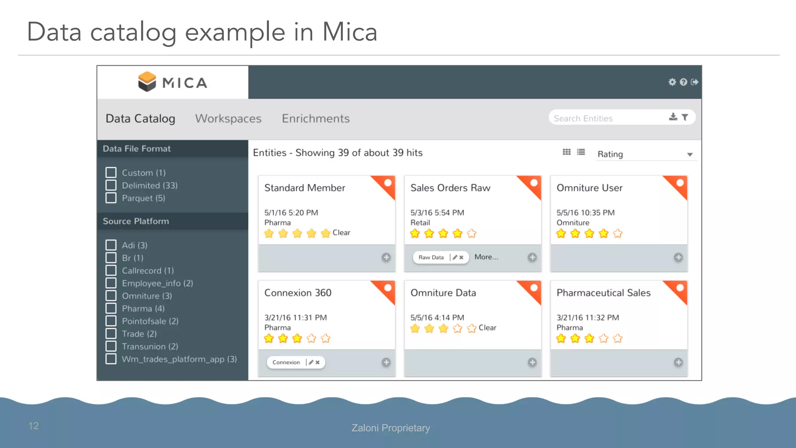Remove the Raw Data tag
796x448 pixels.
(x=461, y=257)
